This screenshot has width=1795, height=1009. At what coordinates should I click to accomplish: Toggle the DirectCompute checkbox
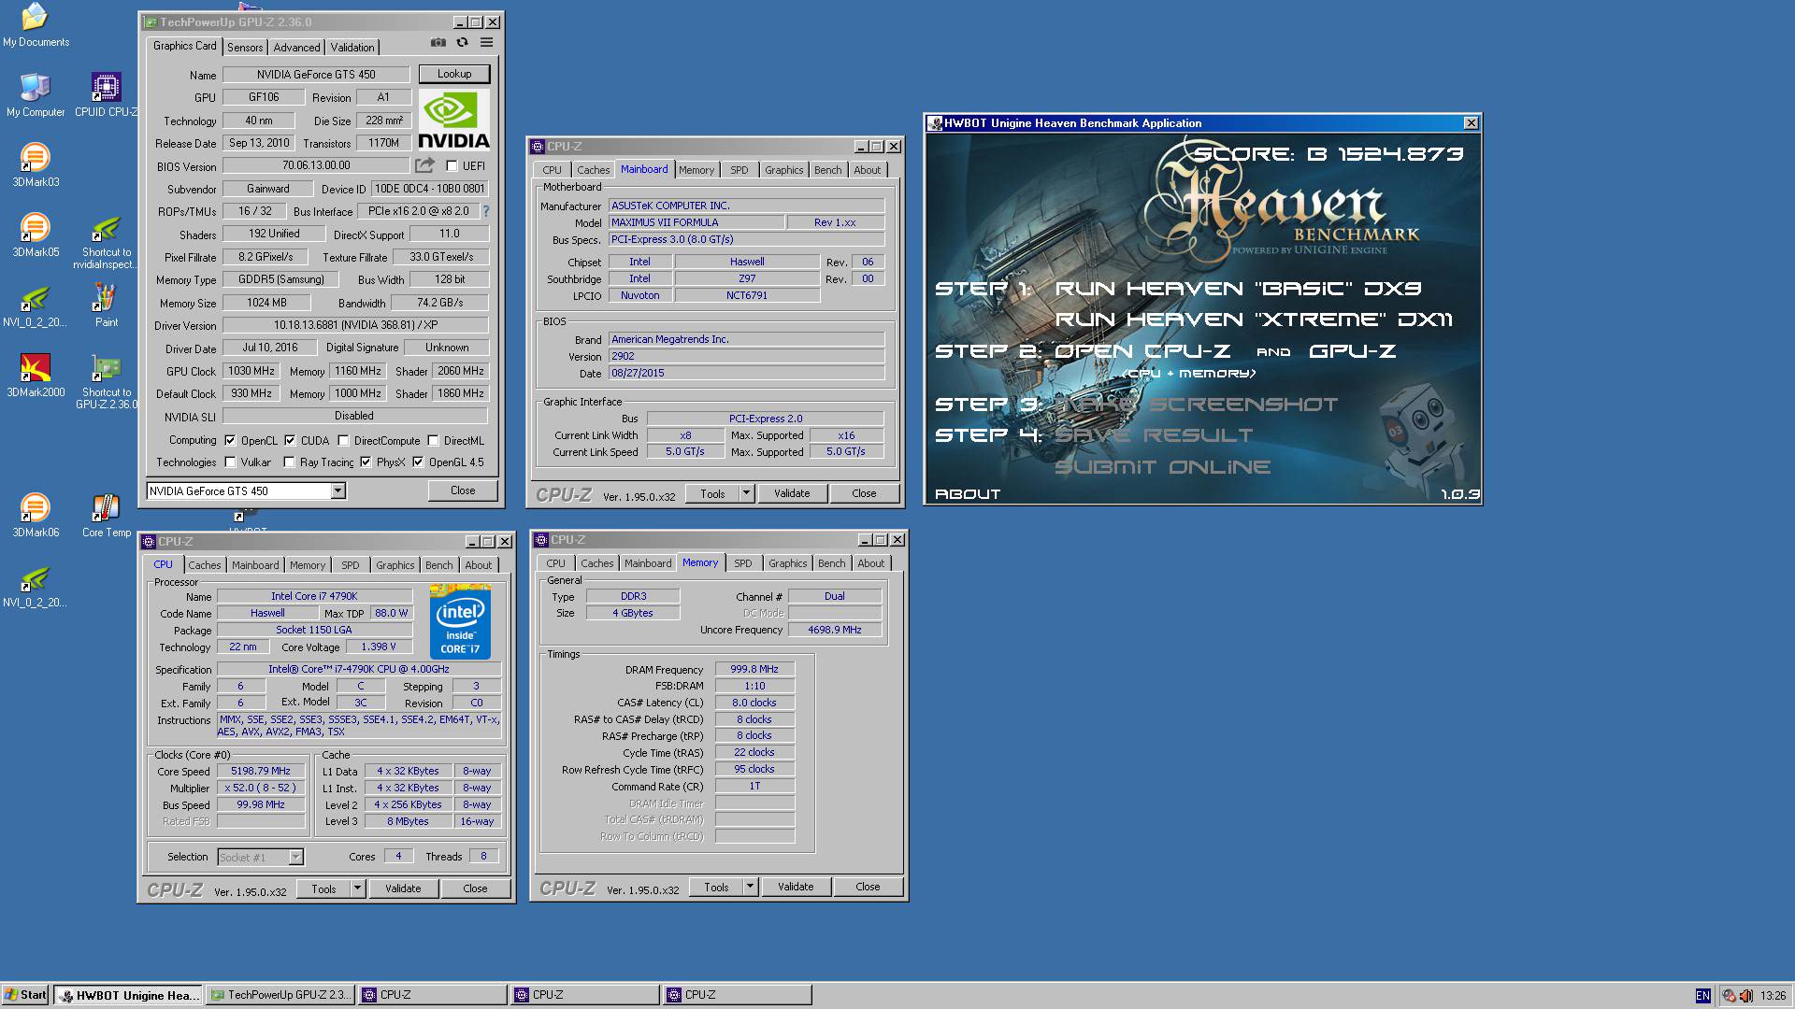click(x=343, y=441)
